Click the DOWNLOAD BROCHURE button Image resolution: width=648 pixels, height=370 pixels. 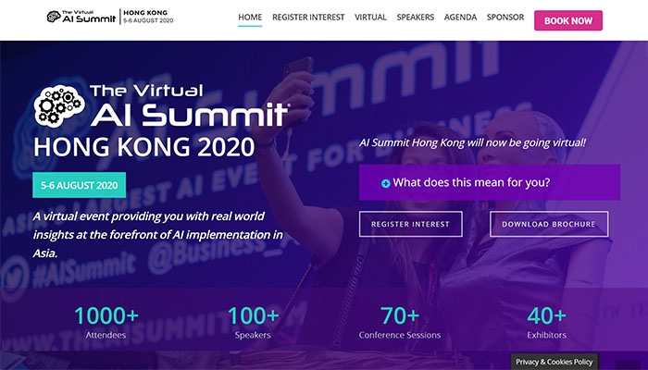[x=549, y=224]
